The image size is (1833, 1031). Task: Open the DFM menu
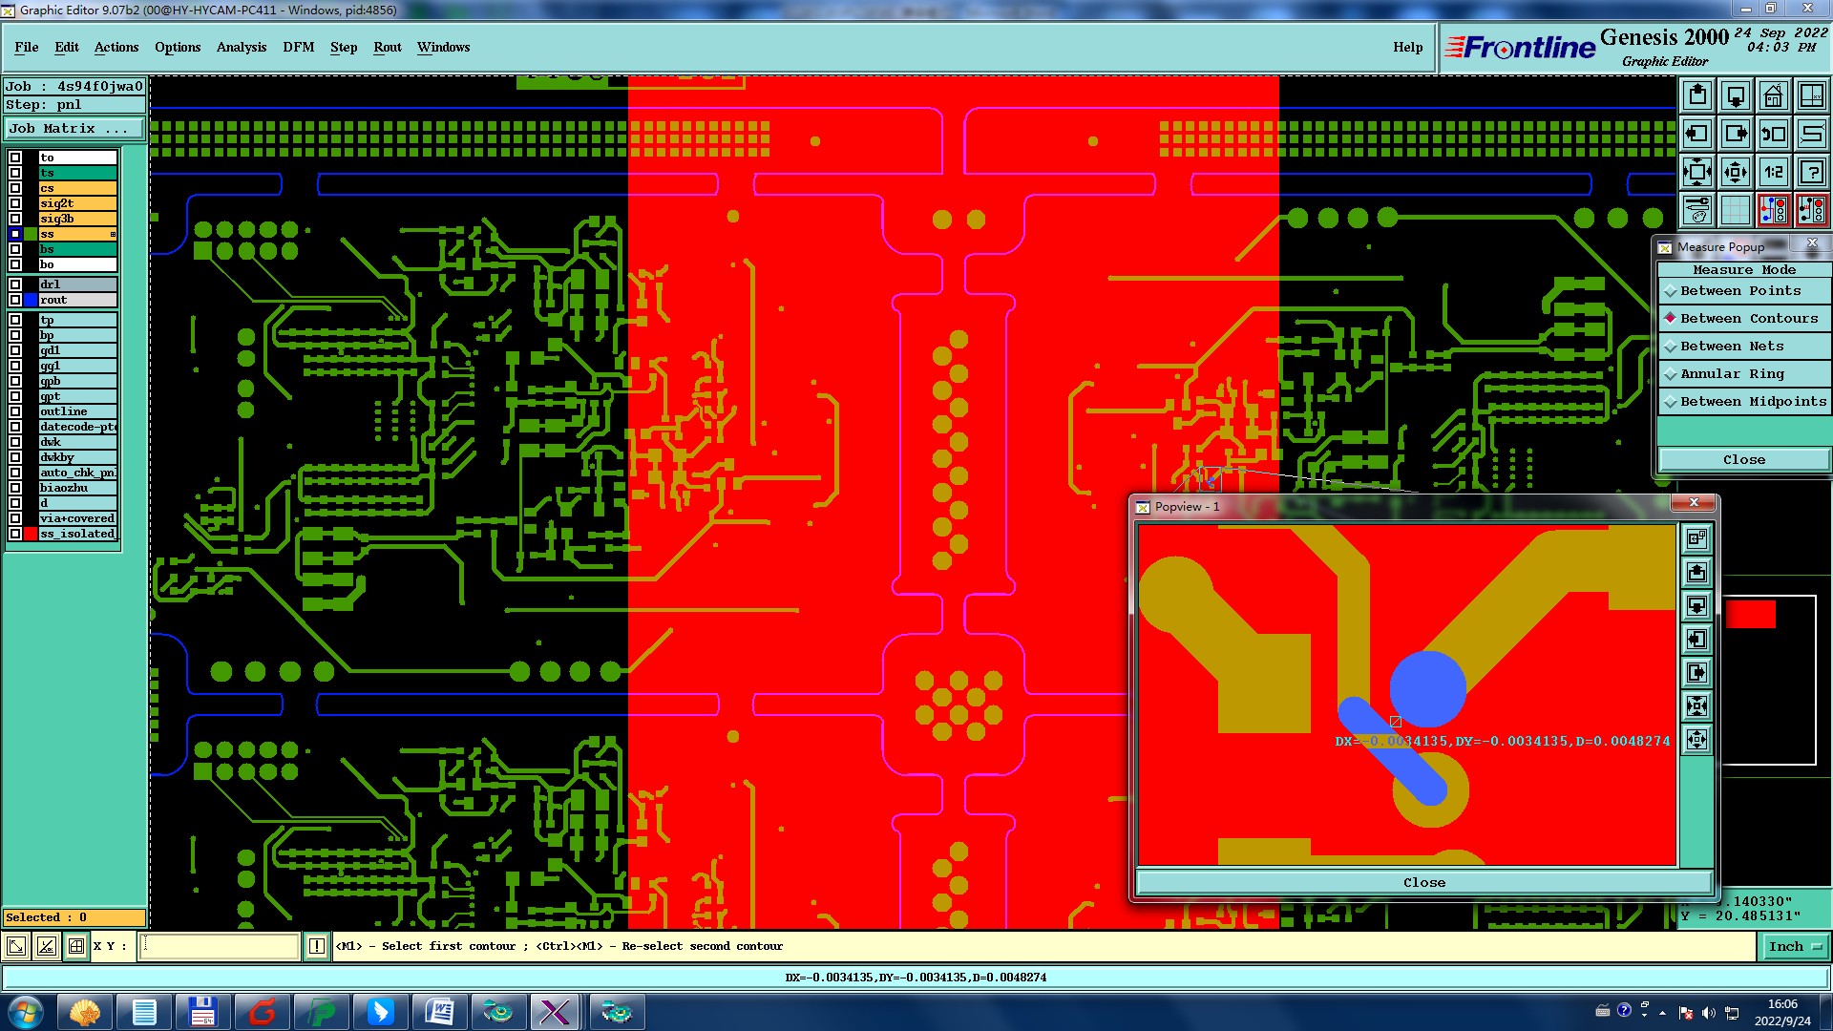[298, 47]
